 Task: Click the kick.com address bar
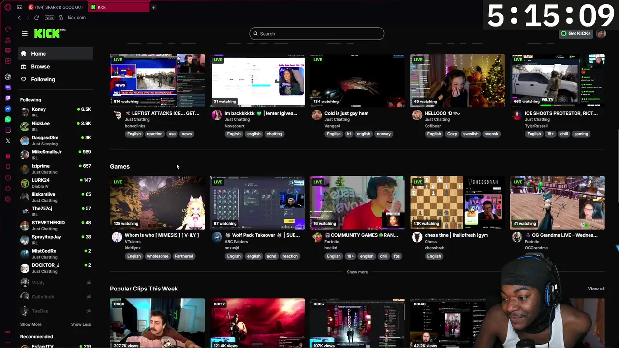click(x=76, y=18)
